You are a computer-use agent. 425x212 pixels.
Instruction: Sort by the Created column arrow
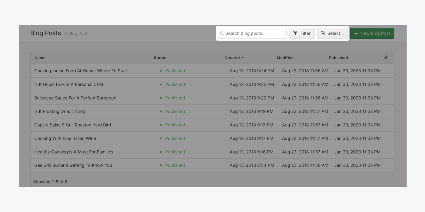[x=242, y=58]
